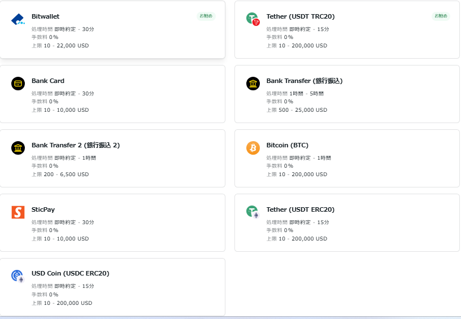
Task: Click Tether TRC20 processing time 15分 text
Action: tap(298, 29)
